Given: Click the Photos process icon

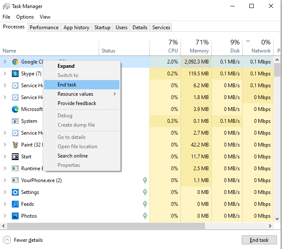Looking at the screenshot, I should coord(15,216).
